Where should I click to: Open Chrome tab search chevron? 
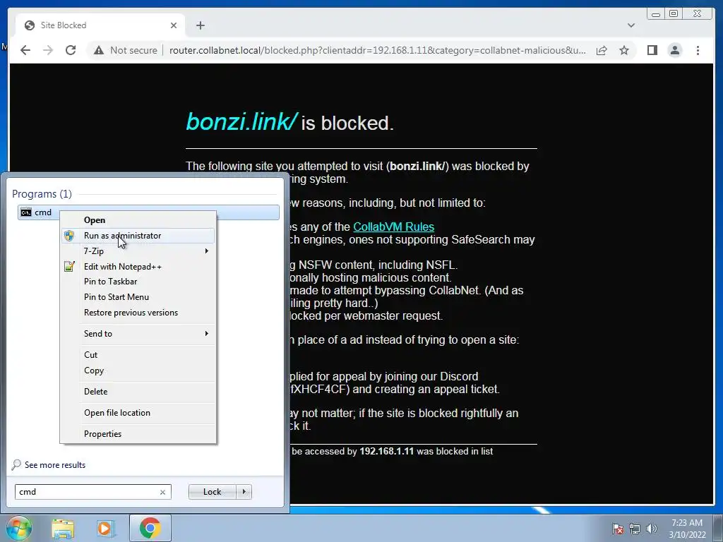pyautogui.click(x=631, y=25)
